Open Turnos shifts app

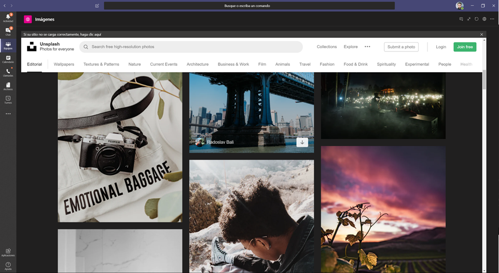pos(8,99)
